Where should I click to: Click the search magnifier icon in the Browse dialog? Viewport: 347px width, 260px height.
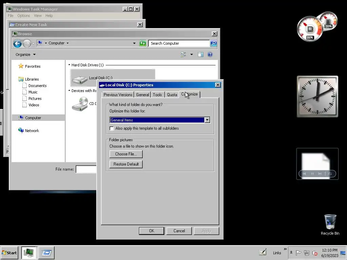point(213,43)
